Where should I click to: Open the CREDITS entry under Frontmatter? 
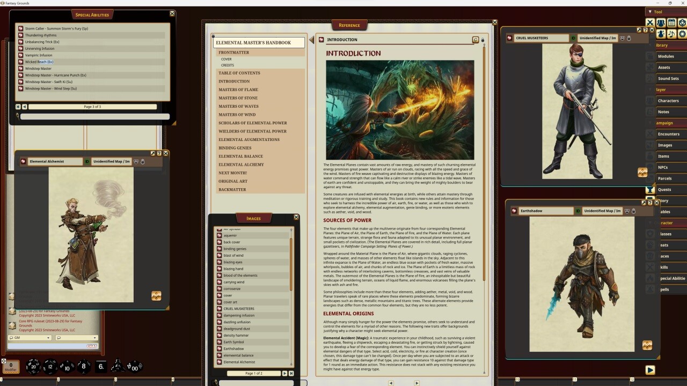(x=227, y=65)
